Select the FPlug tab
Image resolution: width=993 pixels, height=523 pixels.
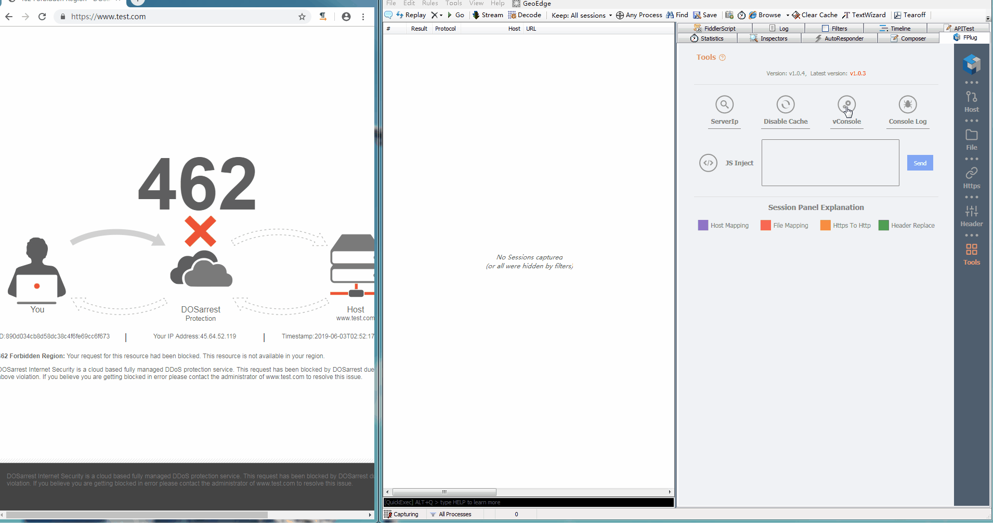[965, 37]
